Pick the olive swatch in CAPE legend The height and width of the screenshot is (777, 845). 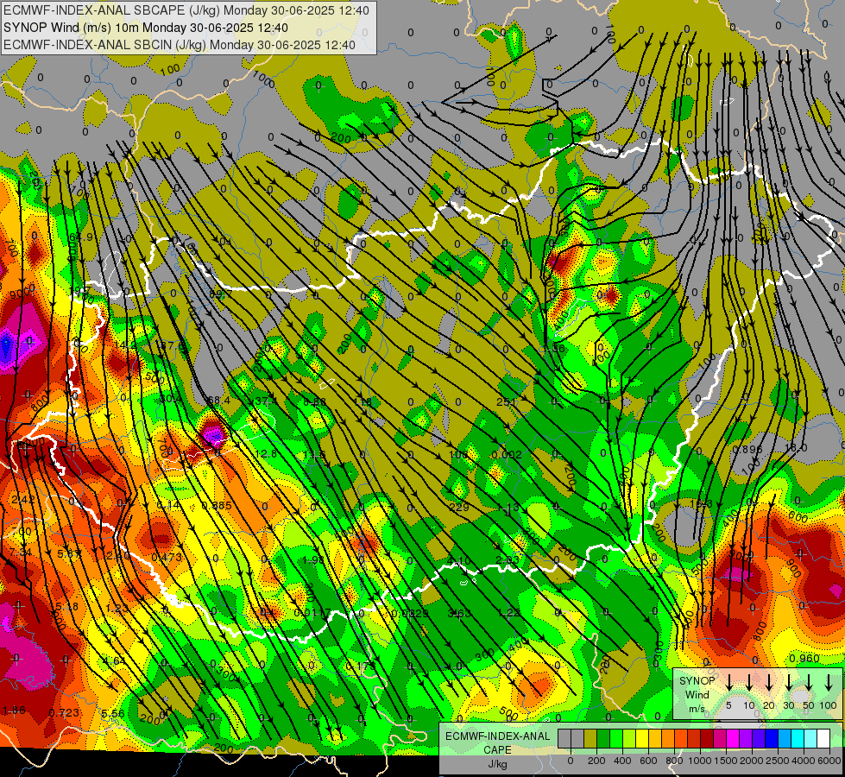(590, 739)
